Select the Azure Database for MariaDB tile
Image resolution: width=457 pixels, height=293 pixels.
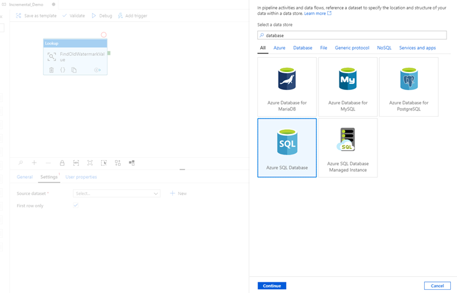[x=287, y=87]
